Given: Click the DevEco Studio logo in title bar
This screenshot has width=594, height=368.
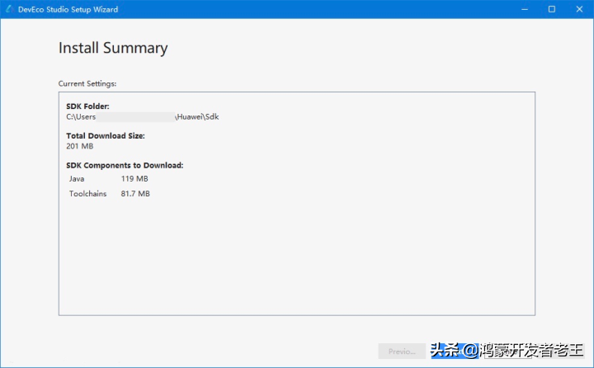Looking at the screenshot, I should (x=9, y=9).
